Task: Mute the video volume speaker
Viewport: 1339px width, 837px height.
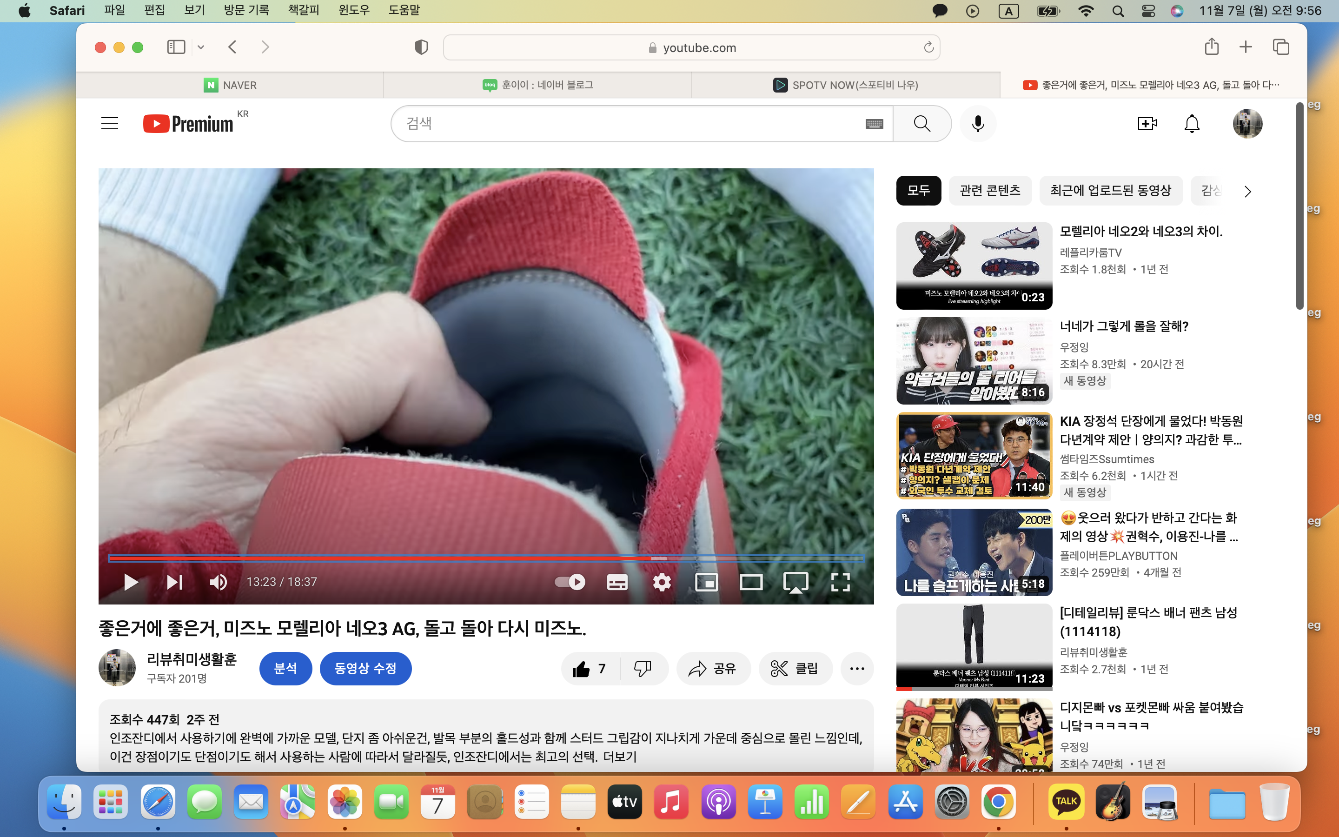Action: click(219, 582)
